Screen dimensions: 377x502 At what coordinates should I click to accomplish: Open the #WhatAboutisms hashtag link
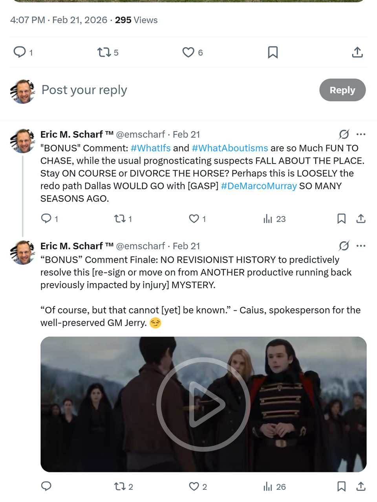tap(230, 148)
